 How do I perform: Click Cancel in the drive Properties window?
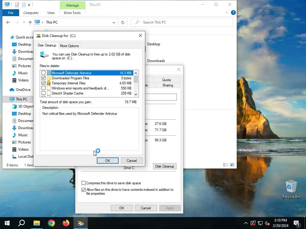[146, 208]
